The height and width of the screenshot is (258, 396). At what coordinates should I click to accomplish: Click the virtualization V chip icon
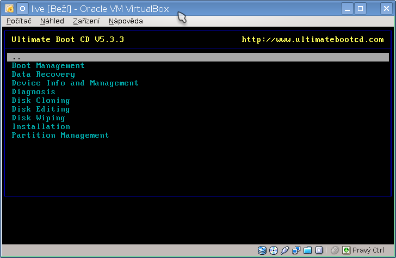coord(319,250)
